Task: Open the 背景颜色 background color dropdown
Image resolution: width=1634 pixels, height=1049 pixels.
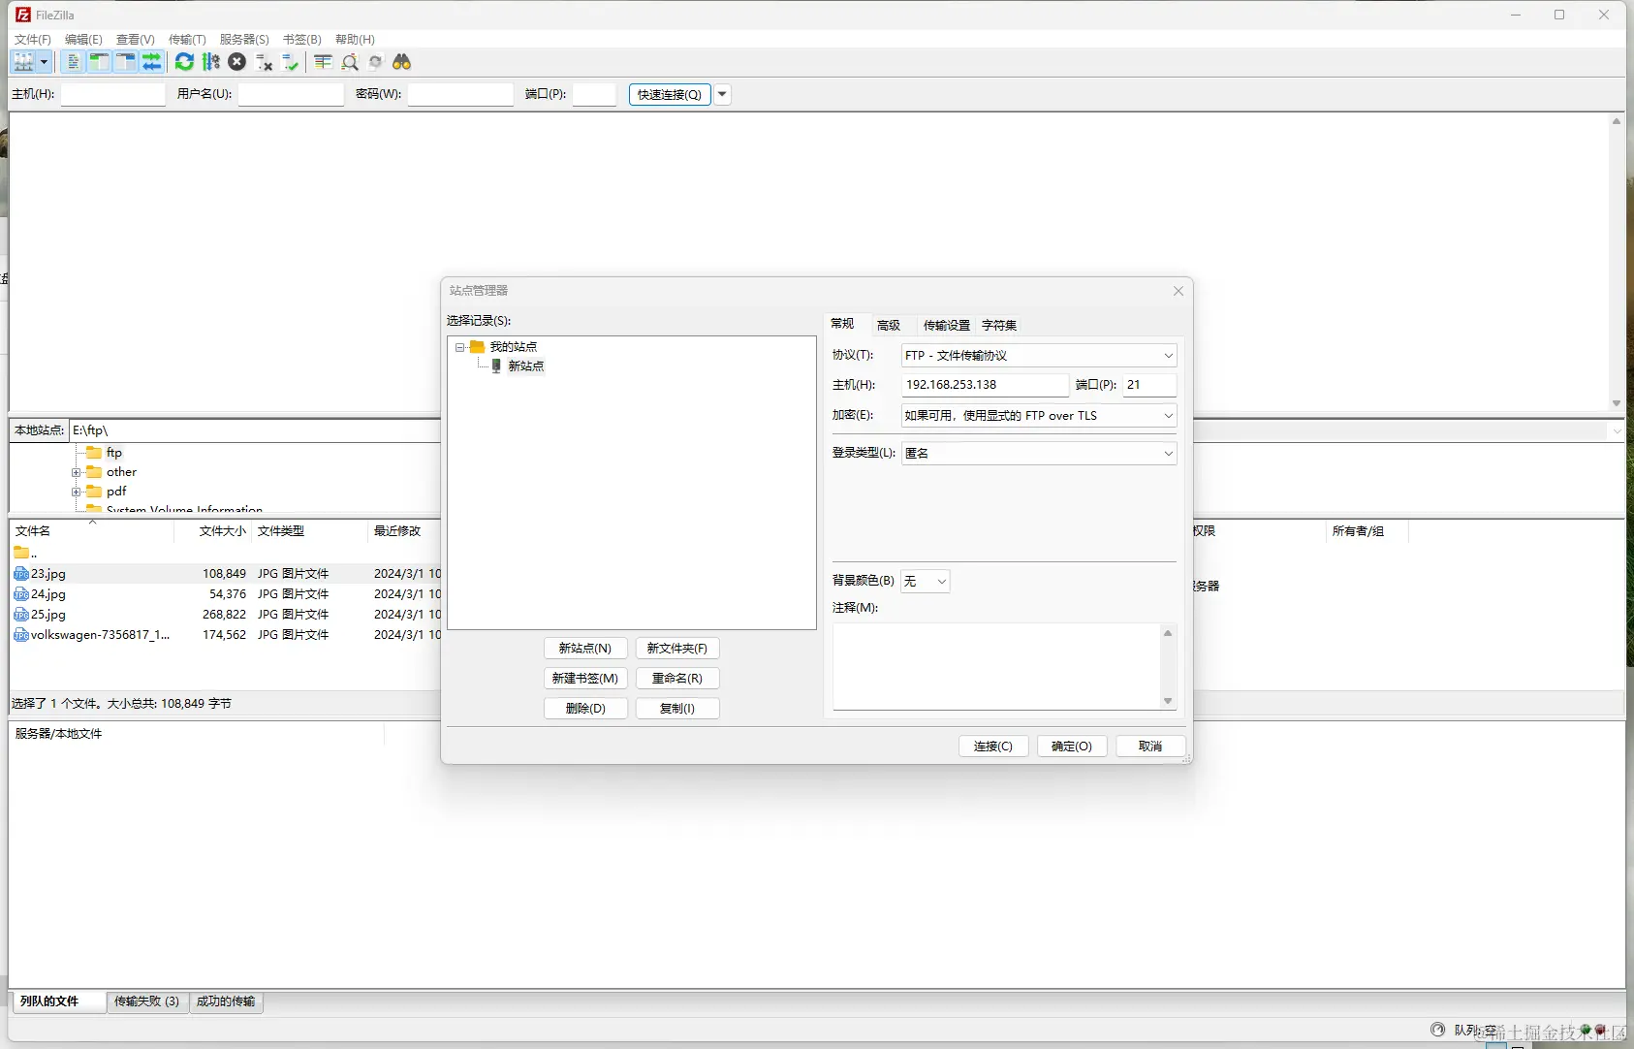Action: point(926,581)
